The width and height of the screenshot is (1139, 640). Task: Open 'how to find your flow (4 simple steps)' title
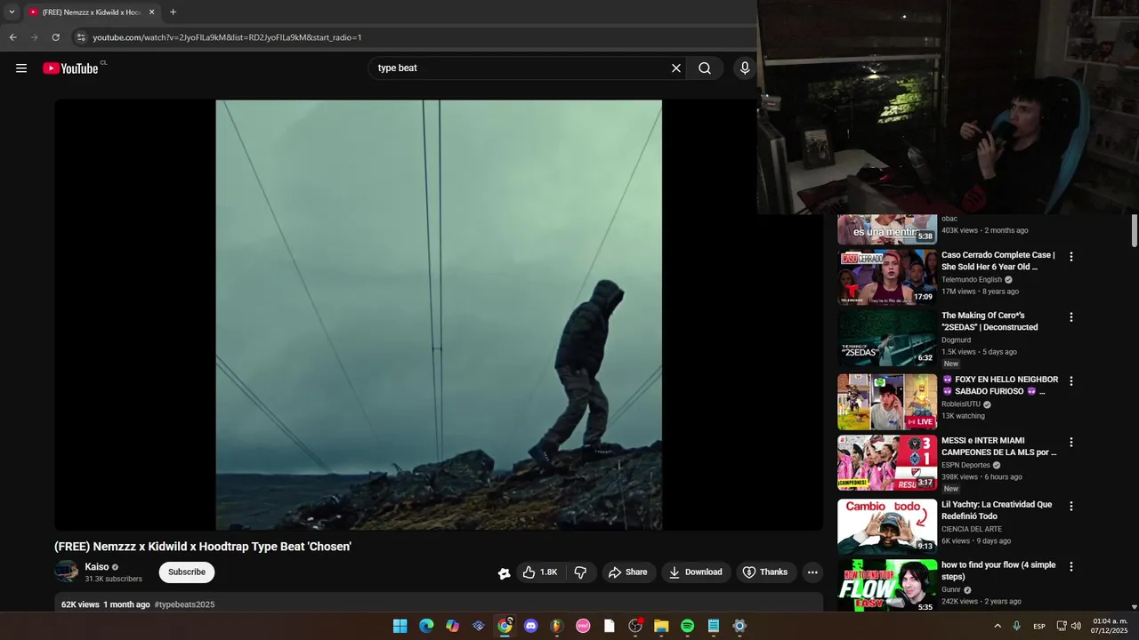(998, 571)
